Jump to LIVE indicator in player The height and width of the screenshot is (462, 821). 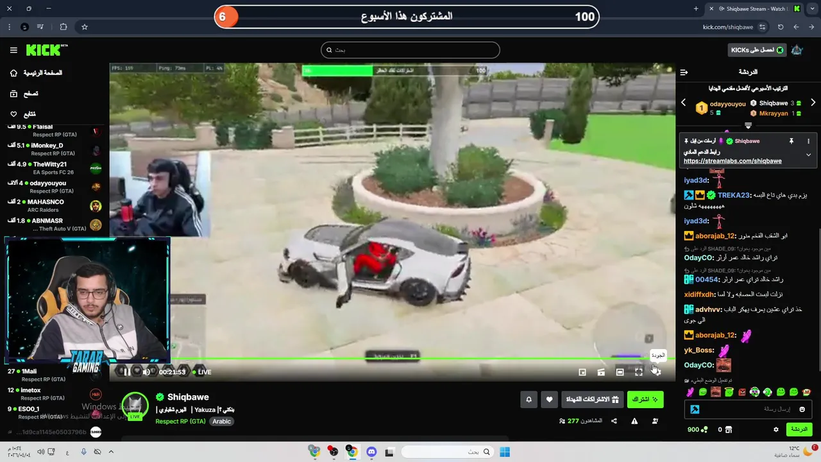[201, 372]
